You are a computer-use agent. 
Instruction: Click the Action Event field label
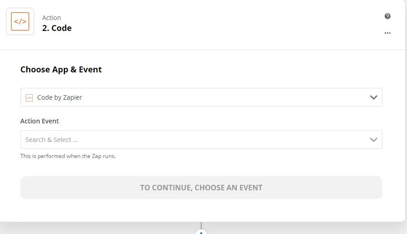click(x=39, y=121)
